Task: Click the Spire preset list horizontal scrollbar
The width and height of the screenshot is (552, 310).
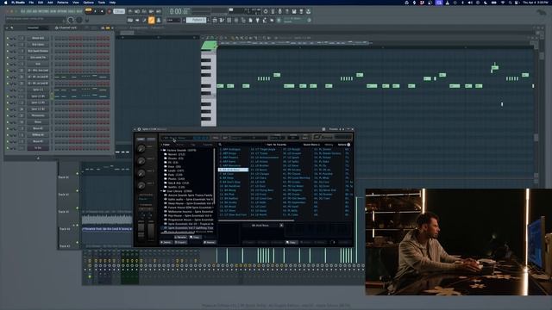Action: coord(256,220)
